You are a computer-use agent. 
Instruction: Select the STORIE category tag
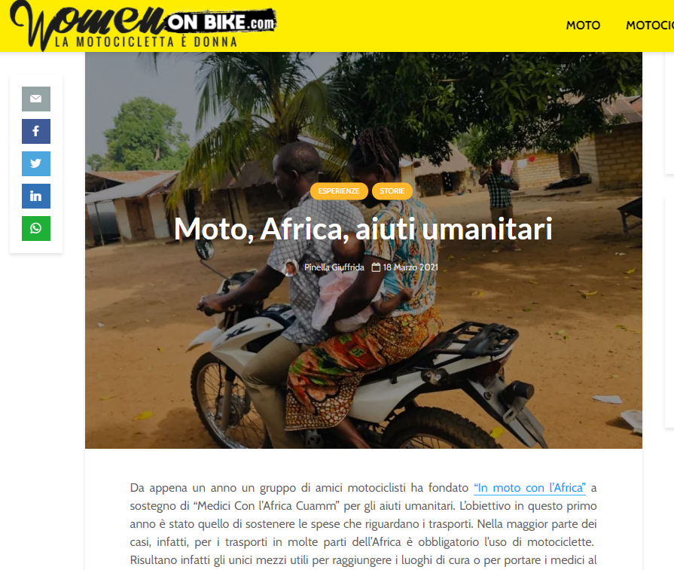[x=392, y=191]
